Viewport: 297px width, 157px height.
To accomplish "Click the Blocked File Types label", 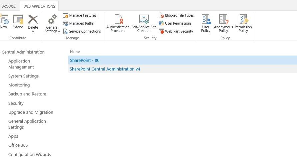I will click(x=179, y=15).
